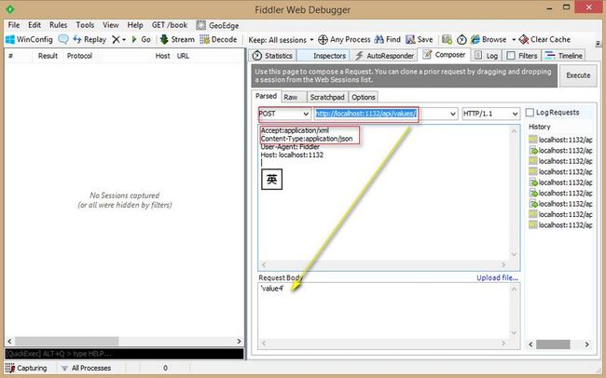Click Clear Cache in toolbar

[544, 39]
